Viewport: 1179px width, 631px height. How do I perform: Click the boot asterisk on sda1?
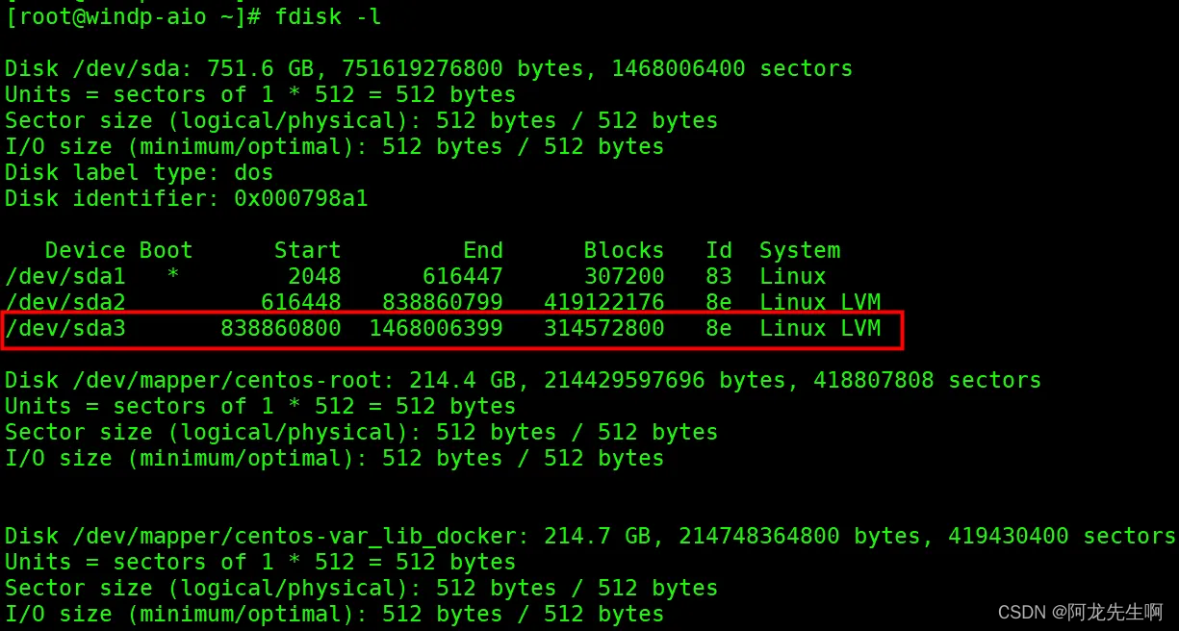click(173, 277)
